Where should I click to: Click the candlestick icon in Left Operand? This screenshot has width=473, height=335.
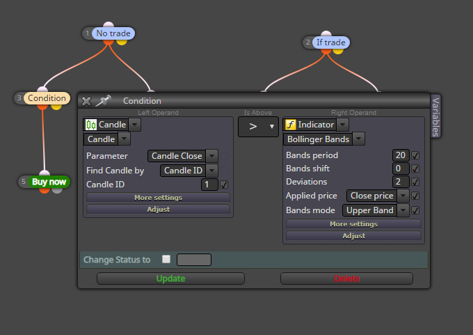point(91,125)
